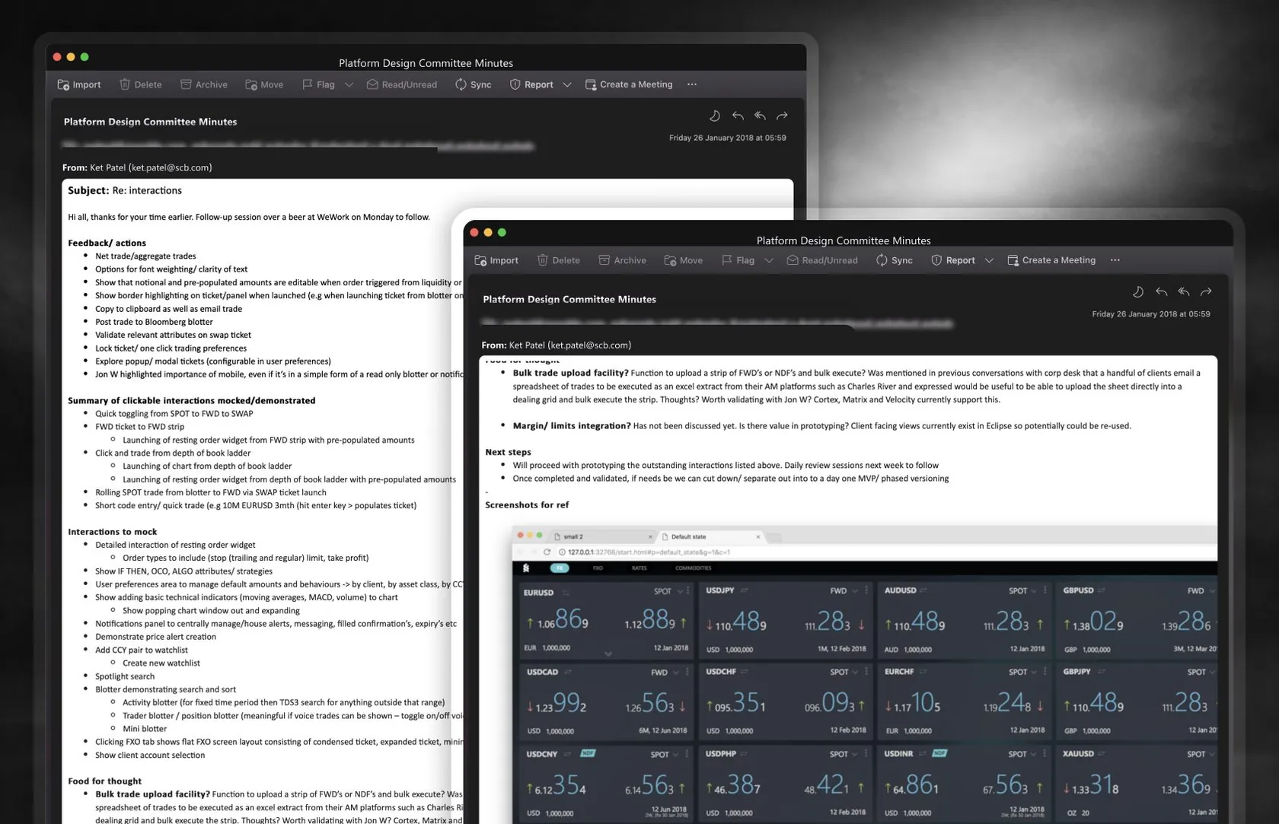Viewport: 1279px width, 824px height.
Task: Click Report in the front window toolbar
Action: pyautogui.click(x=953, y=260)
